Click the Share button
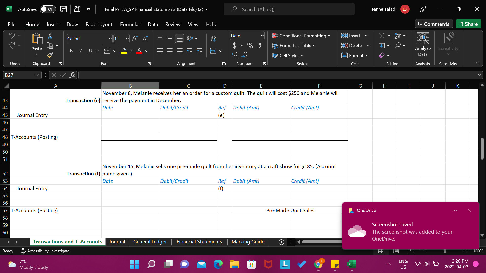This screenshot has width=486, height=273. [x=468, y=24]
